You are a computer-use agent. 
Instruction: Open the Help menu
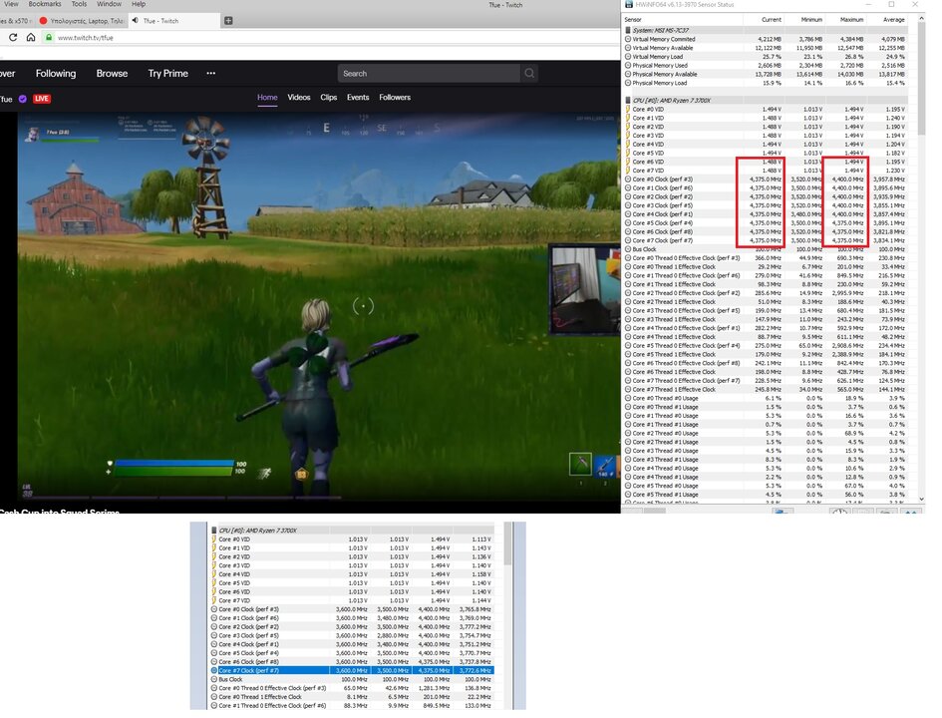tap(139, 4)
